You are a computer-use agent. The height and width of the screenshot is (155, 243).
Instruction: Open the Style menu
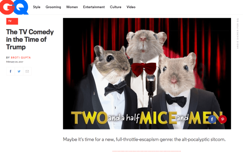tap(37, 7)
